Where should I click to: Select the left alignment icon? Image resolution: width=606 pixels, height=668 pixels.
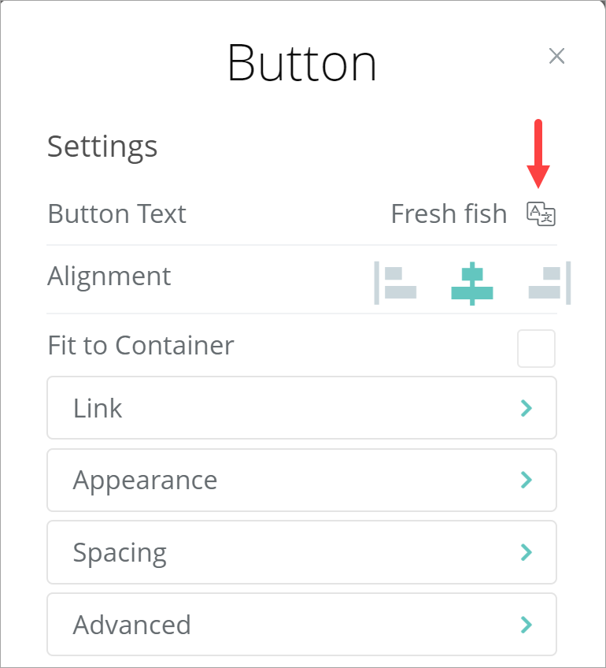tap(395, 283)
